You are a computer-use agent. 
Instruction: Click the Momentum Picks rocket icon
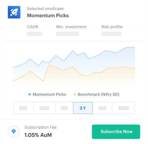point(14,12)
